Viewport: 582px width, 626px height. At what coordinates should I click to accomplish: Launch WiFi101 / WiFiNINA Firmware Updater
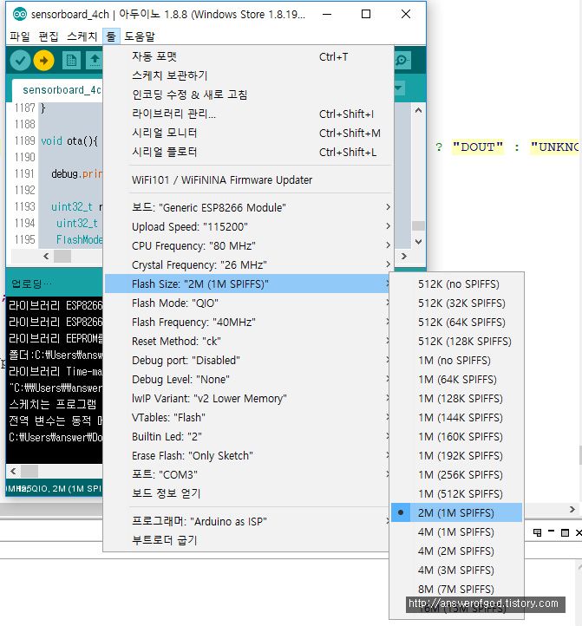248,180
